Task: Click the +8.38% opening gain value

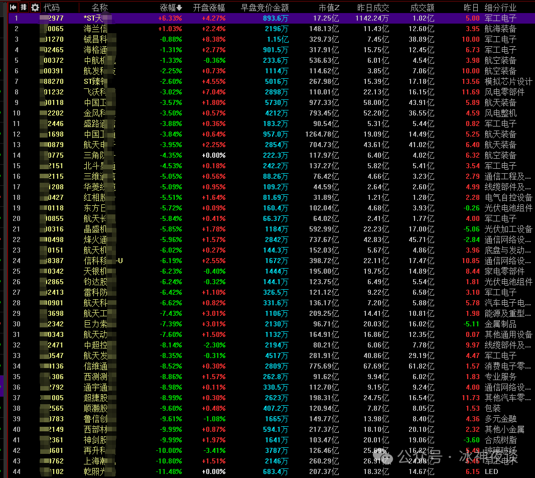Action: pyautogui.click(x=214, y=39)
